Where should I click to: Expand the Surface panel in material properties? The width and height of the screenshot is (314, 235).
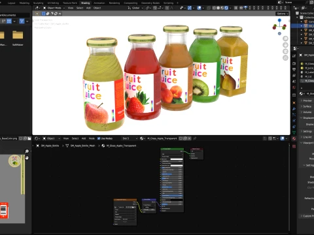click(306, 106)
